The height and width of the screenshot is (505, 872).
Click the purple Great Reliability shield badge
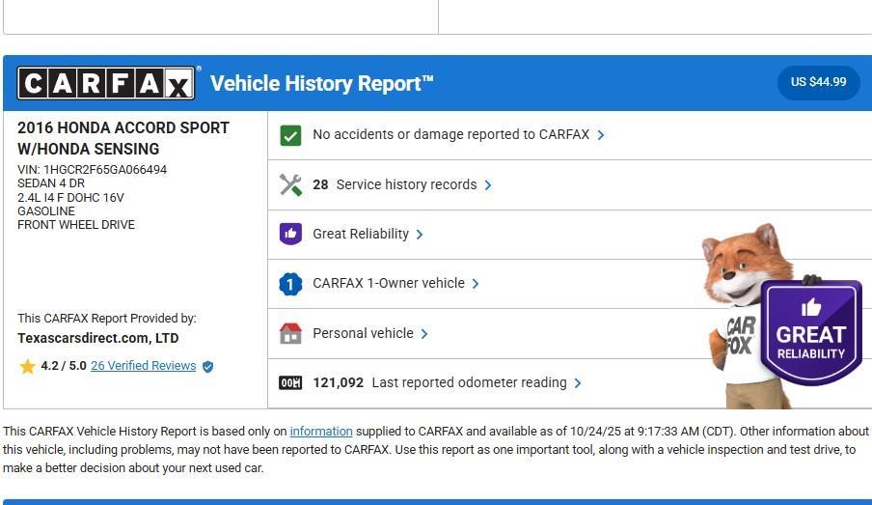click(x=810, y=333)
